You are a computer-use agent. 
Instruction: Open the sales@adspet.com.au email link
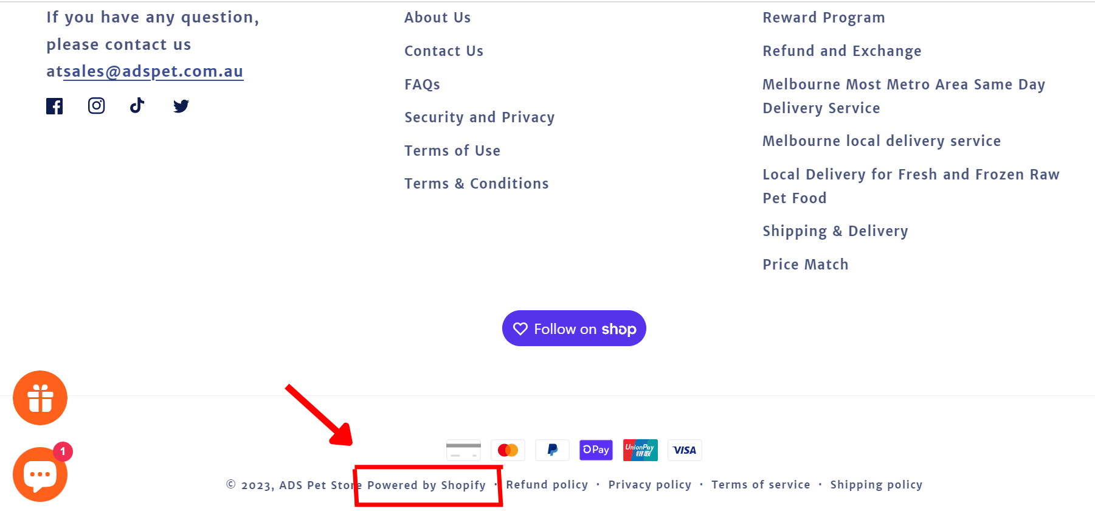153,72
